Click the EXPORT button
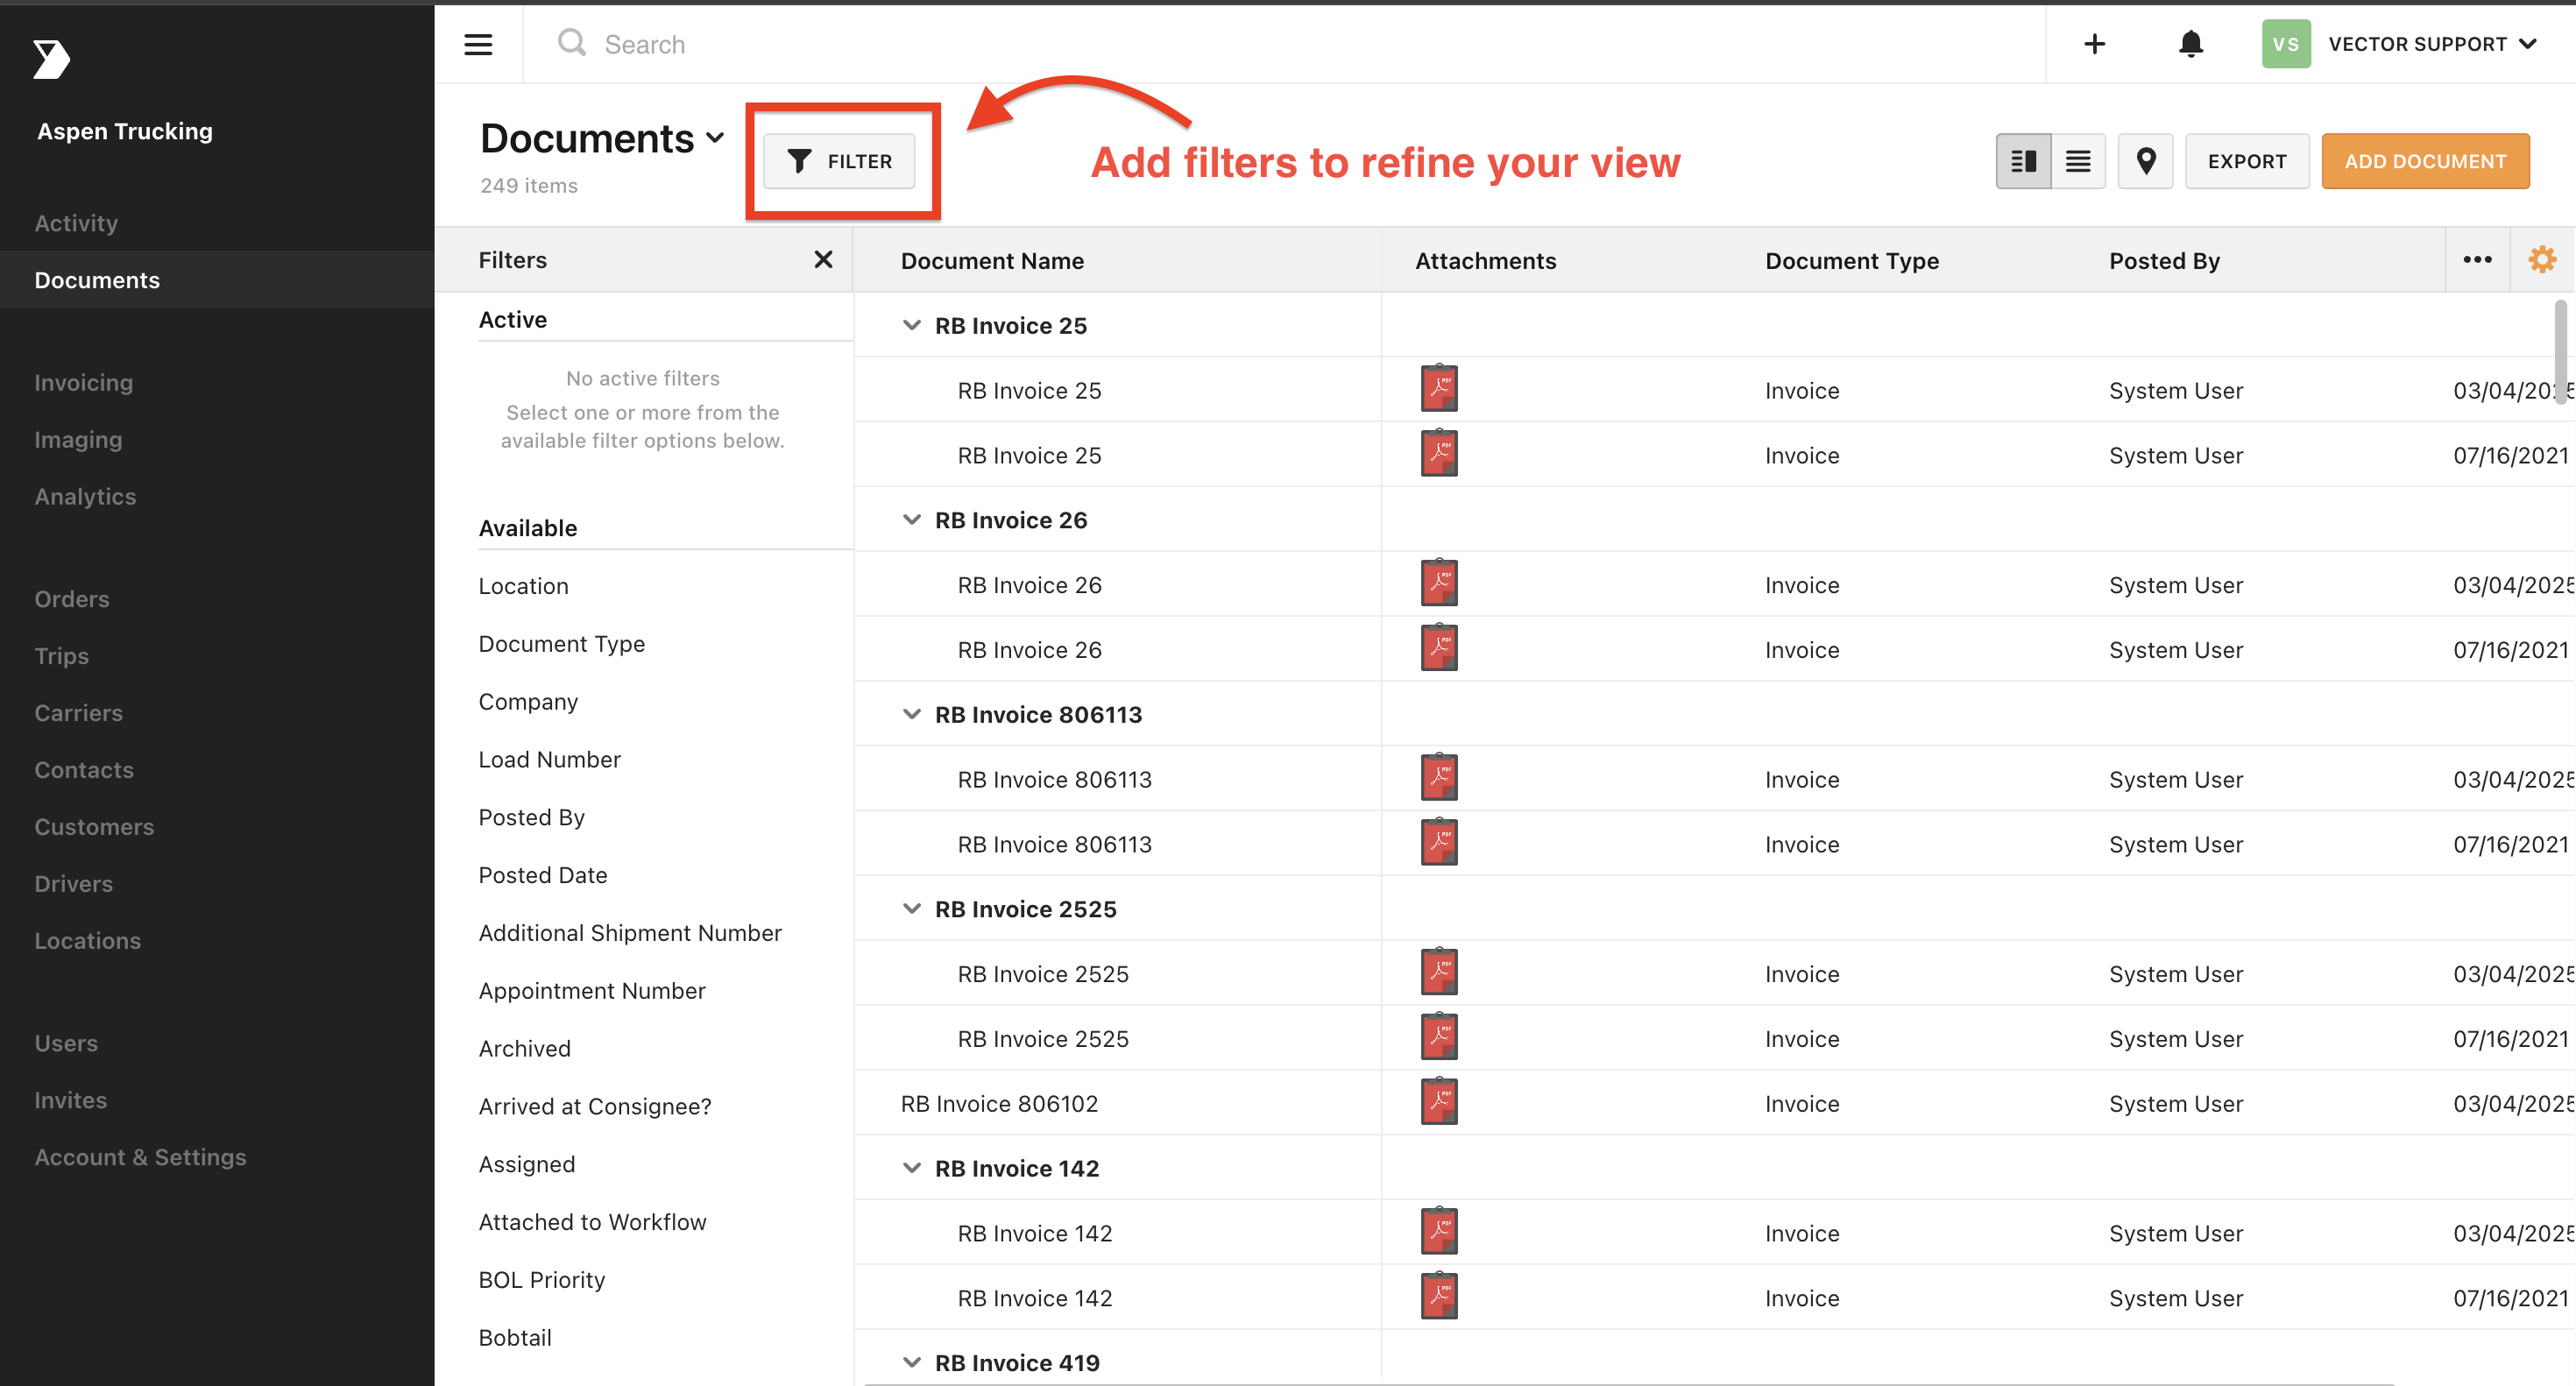Screen dimensions: 2576x1386 click(x=2247, y=161)
